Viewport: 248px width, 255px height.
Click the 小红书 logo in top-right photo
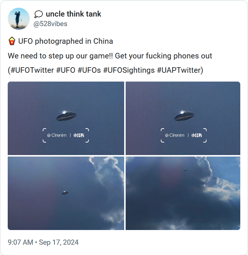[197, 135]
